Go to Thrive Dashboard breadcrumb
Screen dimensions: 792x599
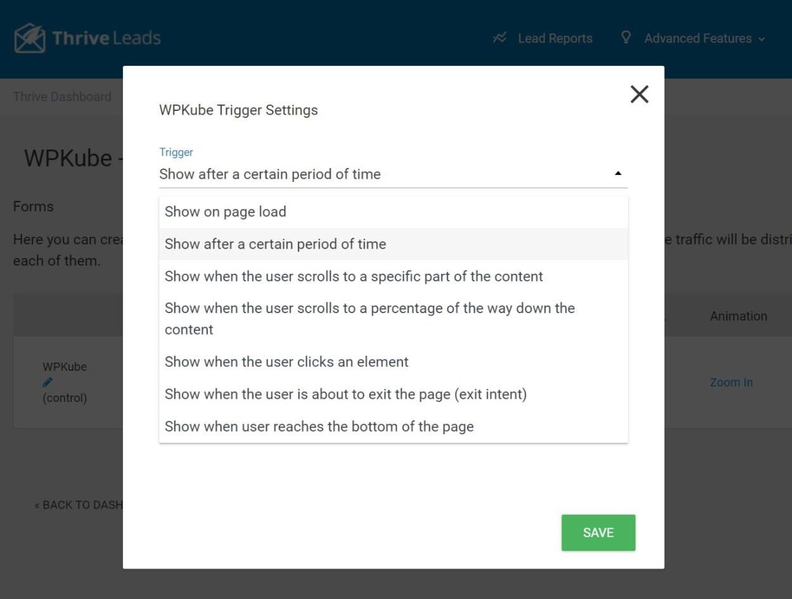[x=62, y=96]
